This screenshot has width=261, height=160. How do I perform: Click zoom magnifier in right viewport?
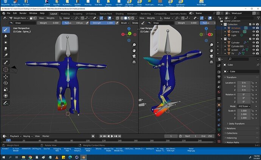point(211,45)
